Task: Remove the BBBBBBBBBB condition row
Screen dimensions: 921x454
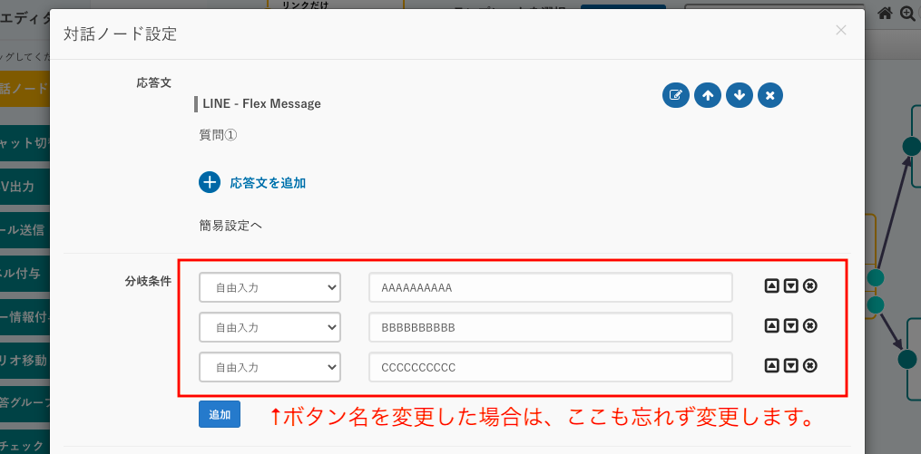Action: (810, 326)
